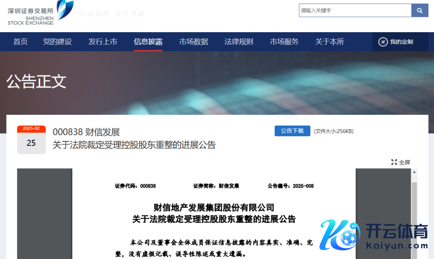
Task: Click the announcement title 关于法院裁定受理控股股东重整的进展公告
Action: tap(134, 145)
